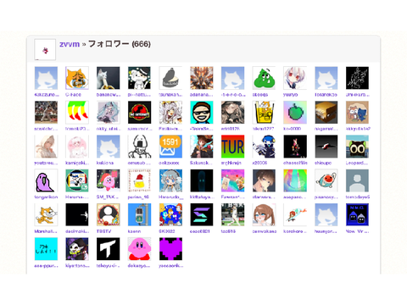Open the pink pastel anime girl avatar
The height and width of the screenshot is (305, 407).
(x=77, y=147)
